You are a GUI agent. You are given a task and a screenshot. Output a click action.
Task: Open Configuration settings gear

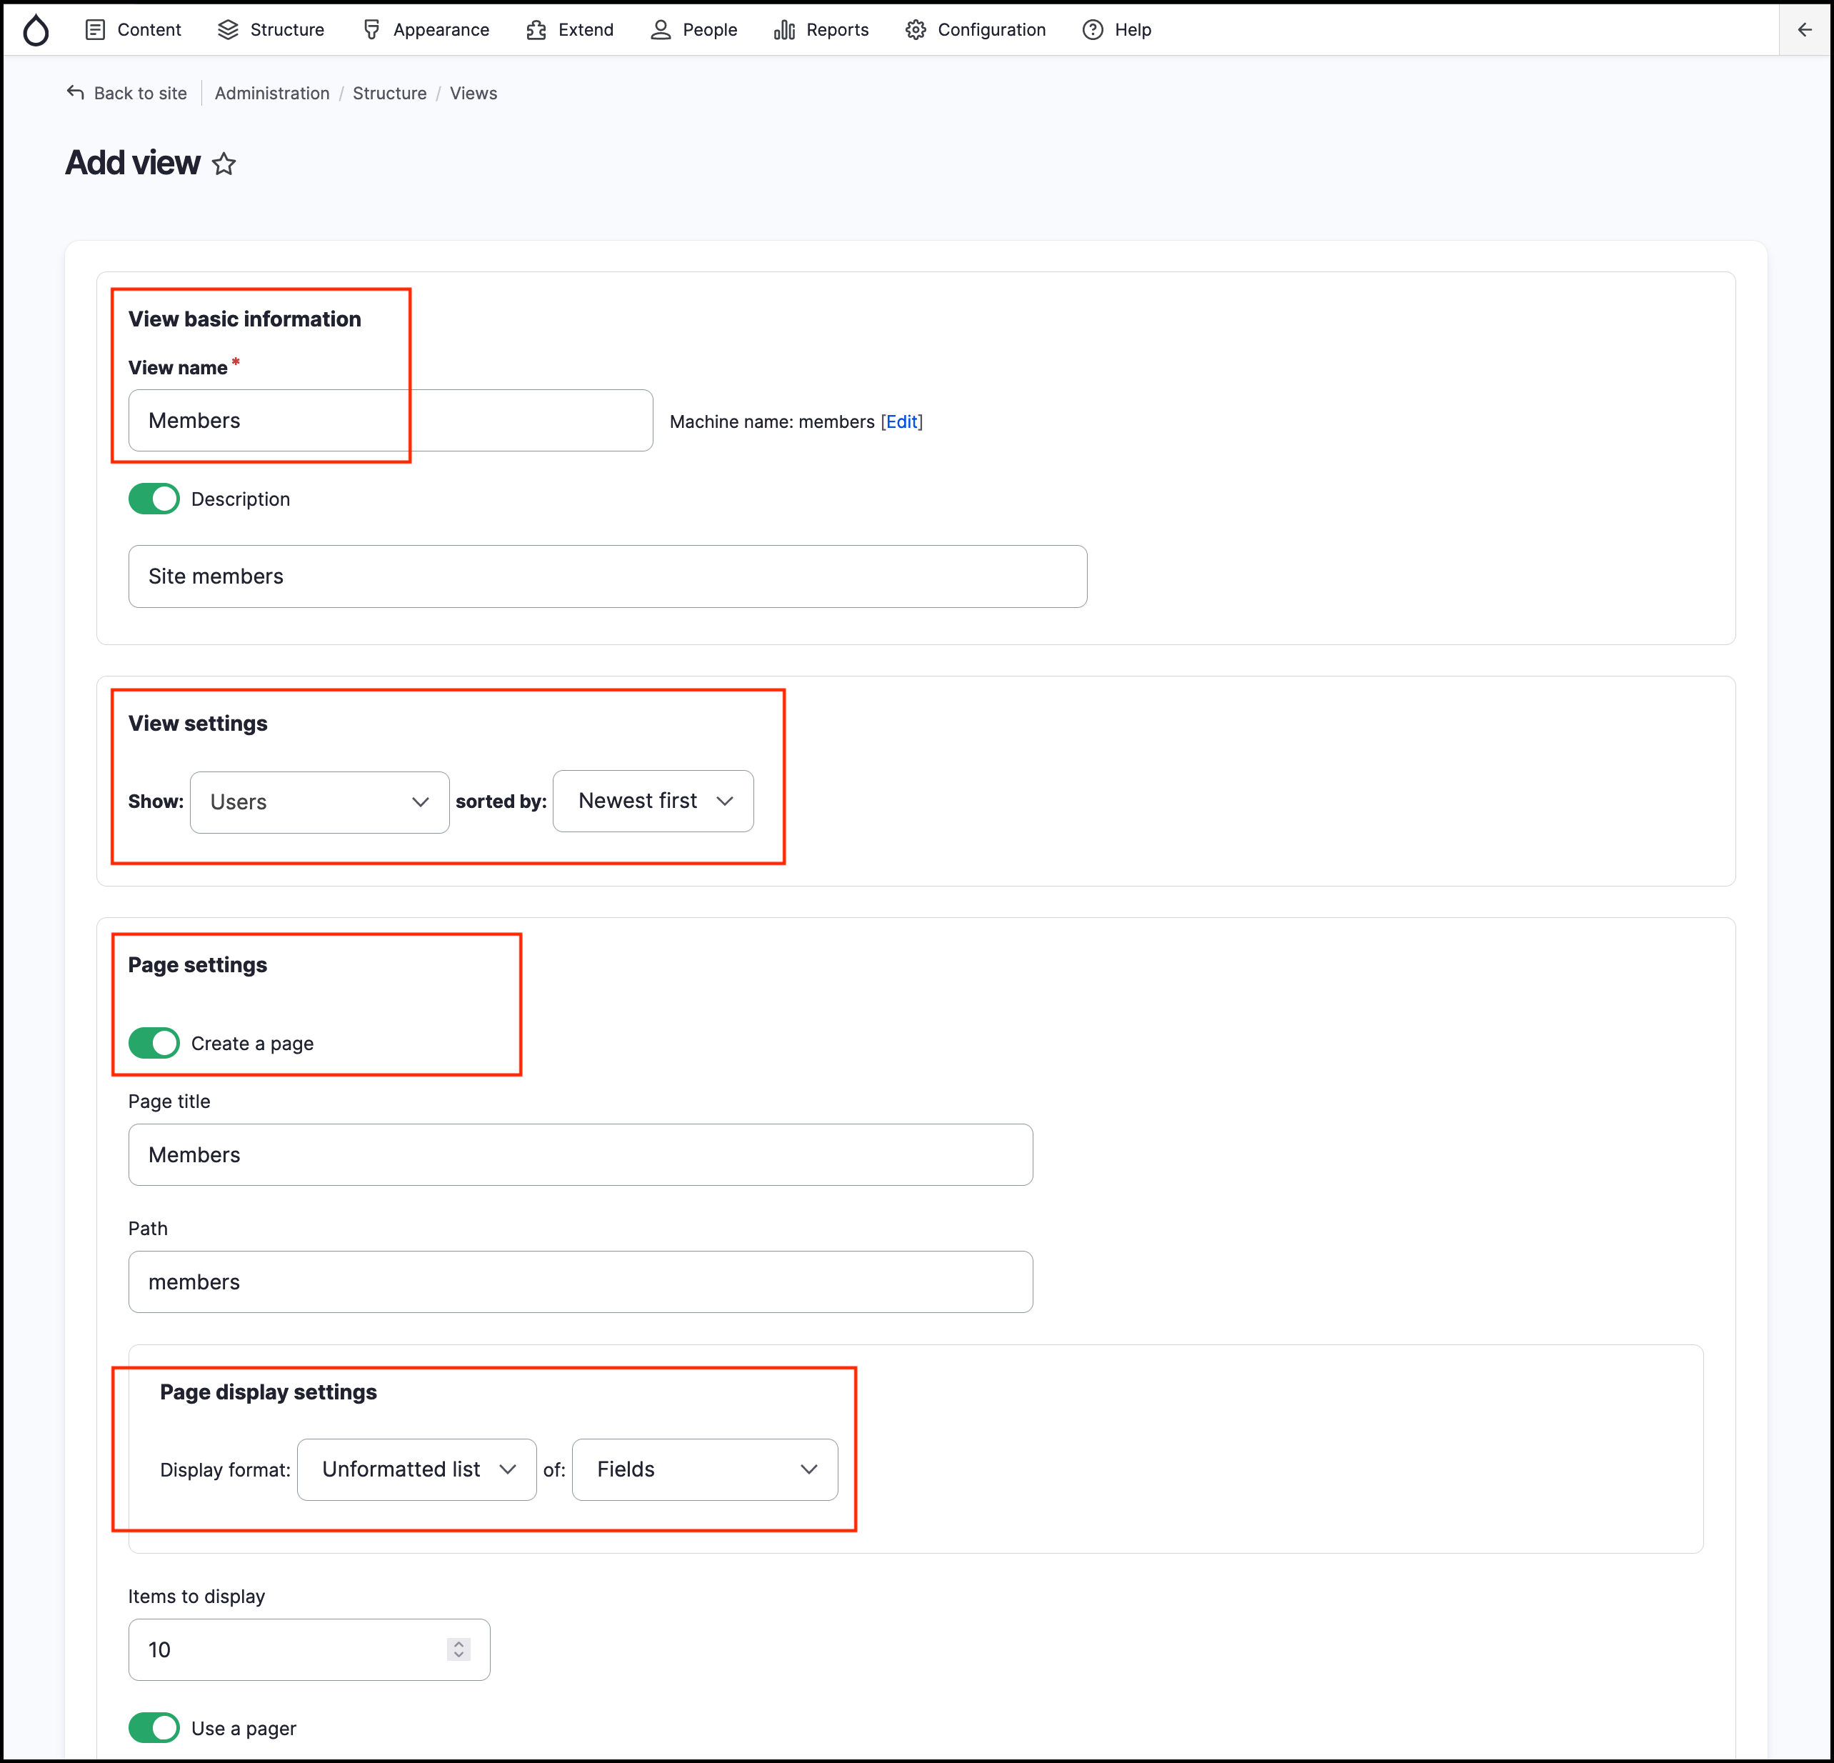click(x=916, y=29)
